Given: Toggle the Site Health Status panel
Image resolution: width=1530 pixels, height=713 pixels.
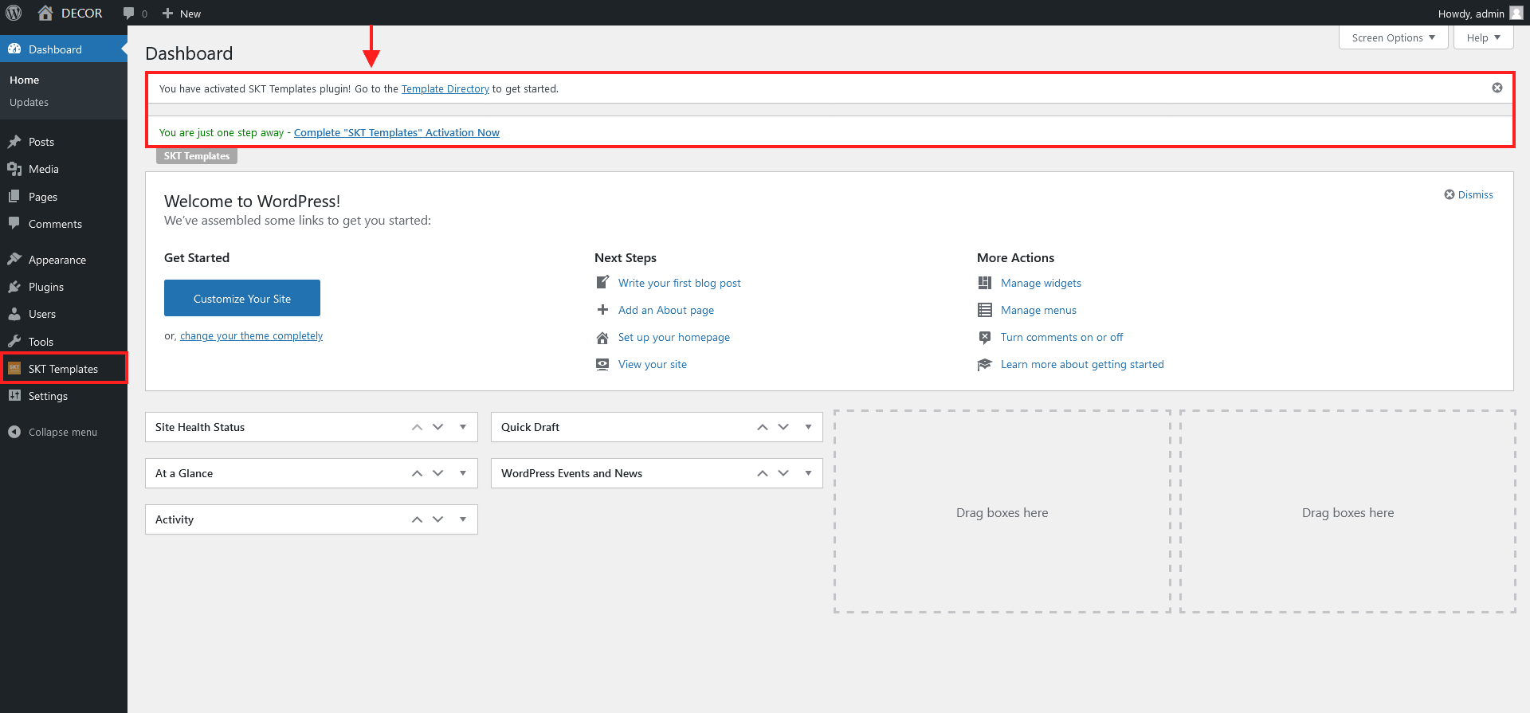Looking at the screenshot, I should pyautogui.click(x=463, y=427).
